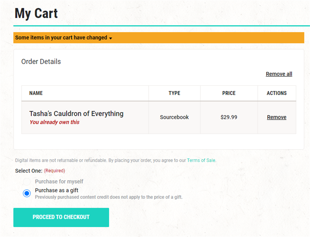Click the TYPE column header
The height and width of the screenshot is (237, 310).
175,93
